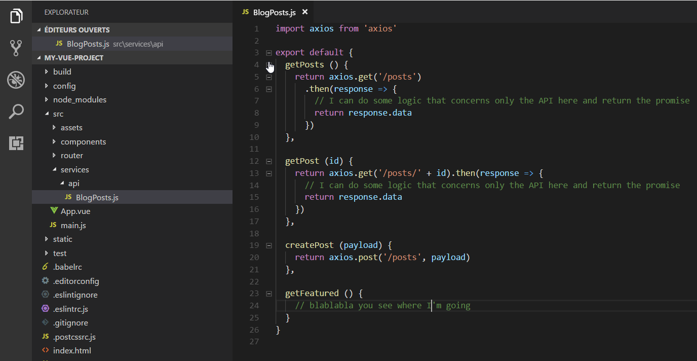This screenshot has width=697, height=361.
Task: Open the Explorer view icon
Action: 16,16
